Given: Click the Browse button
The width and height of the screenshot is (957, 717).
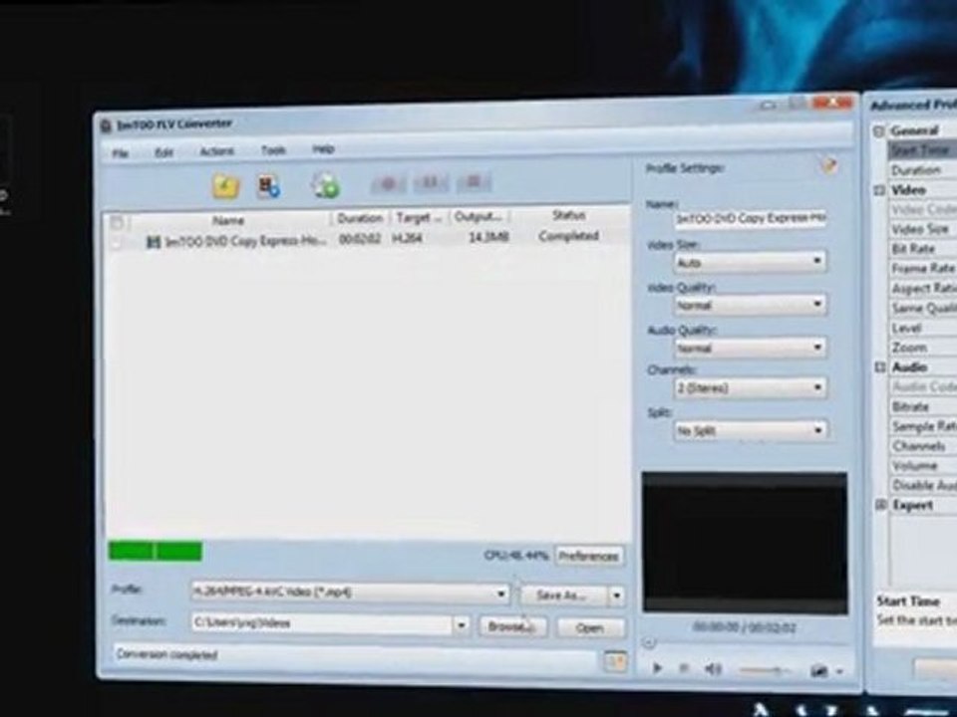Looking at the screenshot, I should pos(512,626).
